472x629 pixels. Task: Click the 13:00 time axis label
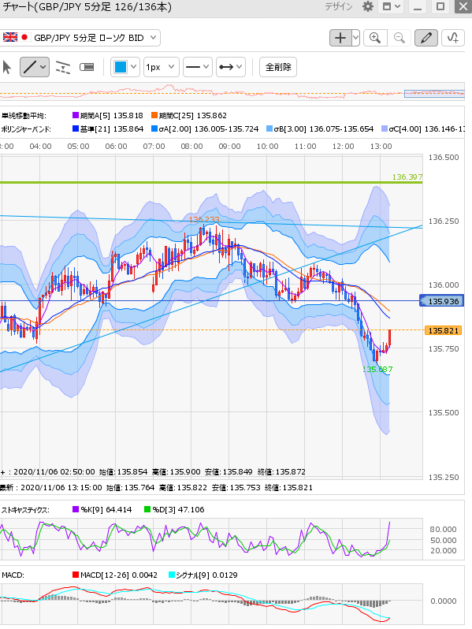pos(381,147)
